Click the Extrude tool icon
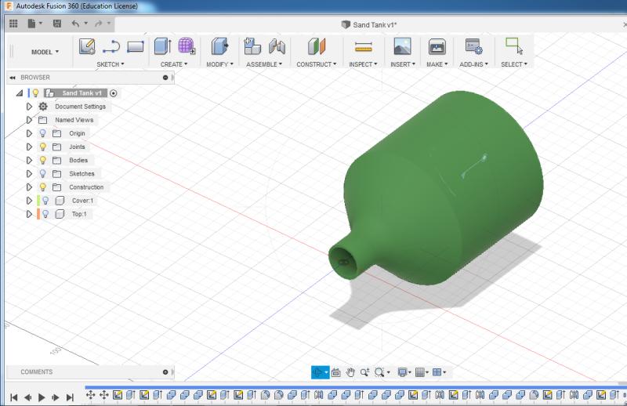The height and width of the screenshot is (406, 627). click(x=163, y=46)
